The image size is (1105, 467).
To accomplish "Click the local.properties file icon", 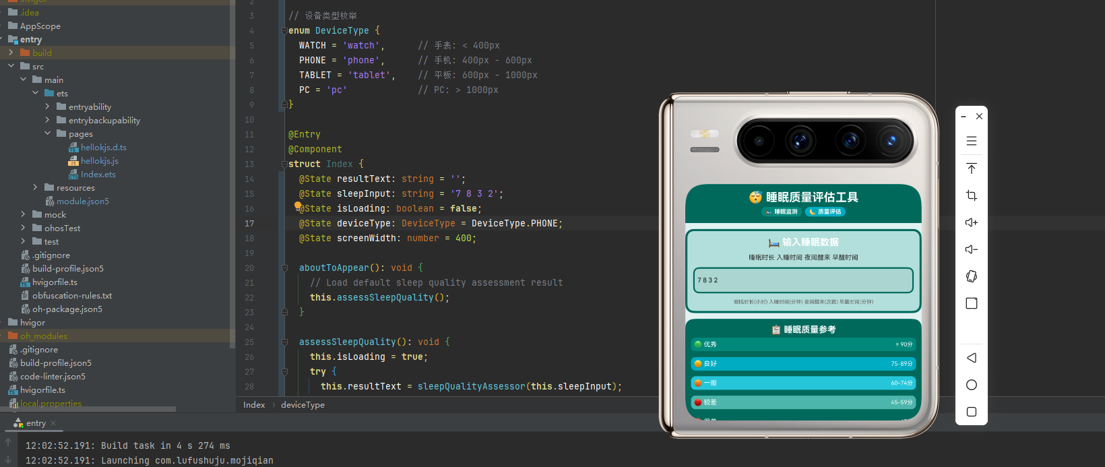I will point(13,404).
